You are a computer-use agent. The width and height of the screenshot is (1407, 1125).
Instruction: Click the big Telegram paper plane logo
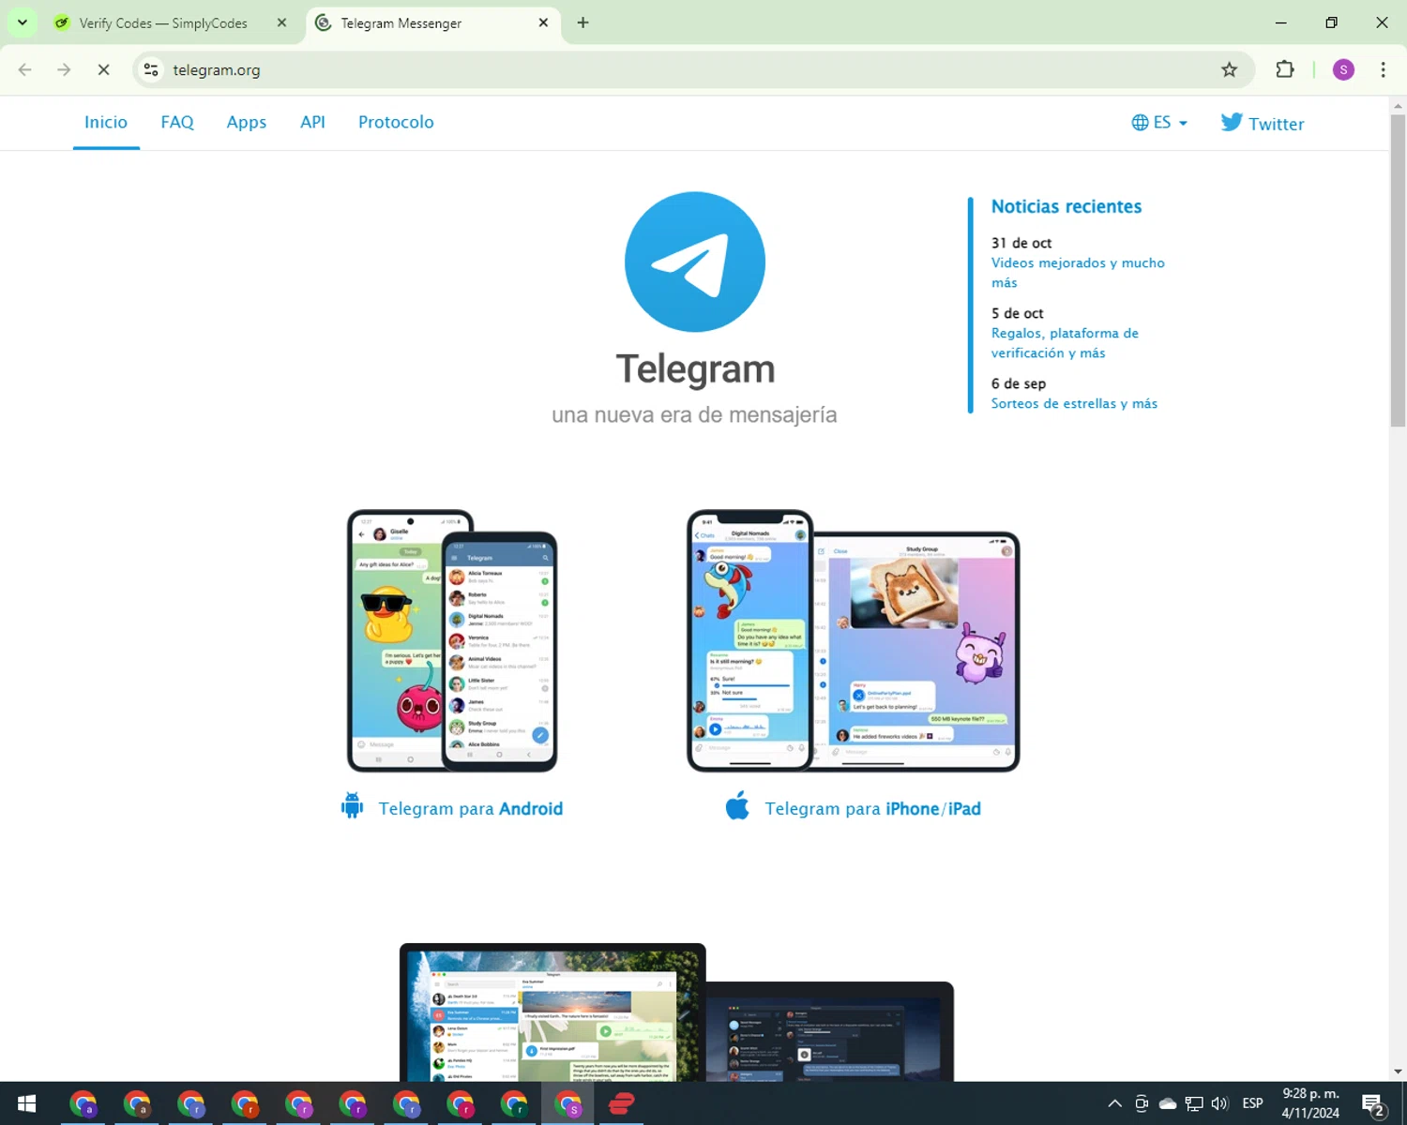(695, 262)
